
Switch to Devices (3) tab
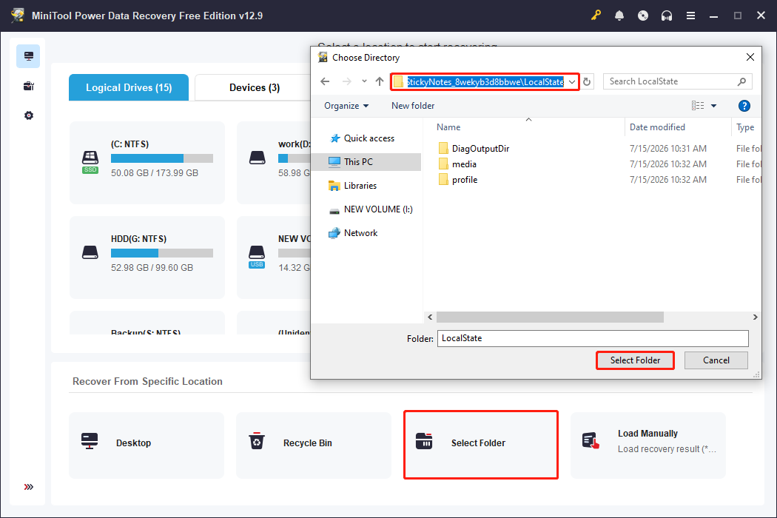tap(255, 88)
